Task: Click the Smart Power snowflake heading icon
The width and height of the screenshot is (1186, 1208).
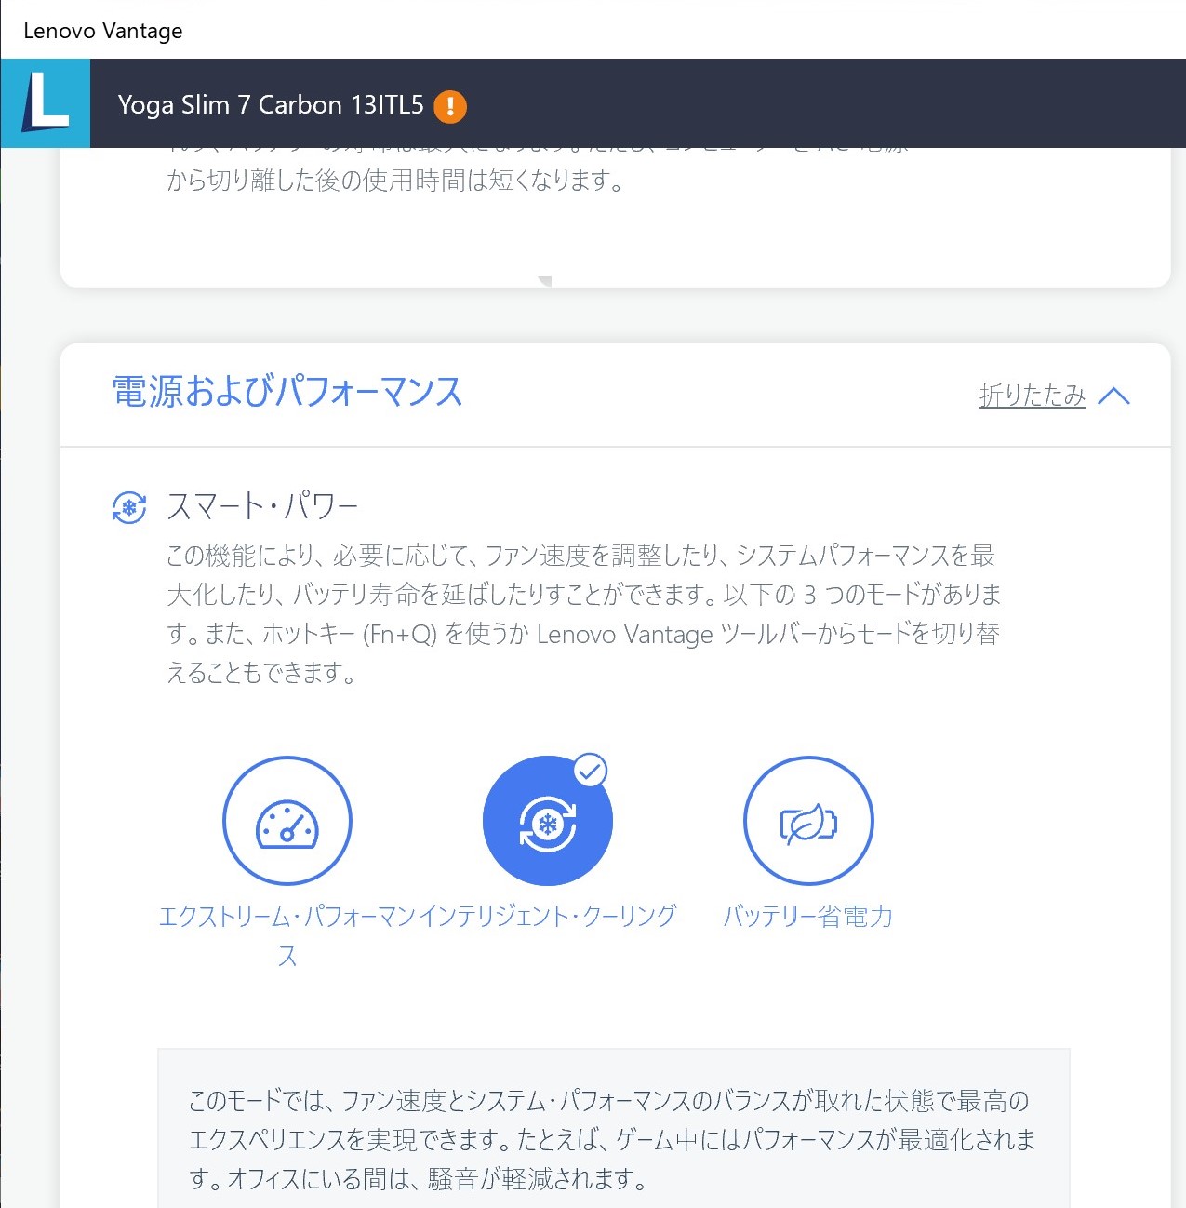Action: (x=129, y=507)
